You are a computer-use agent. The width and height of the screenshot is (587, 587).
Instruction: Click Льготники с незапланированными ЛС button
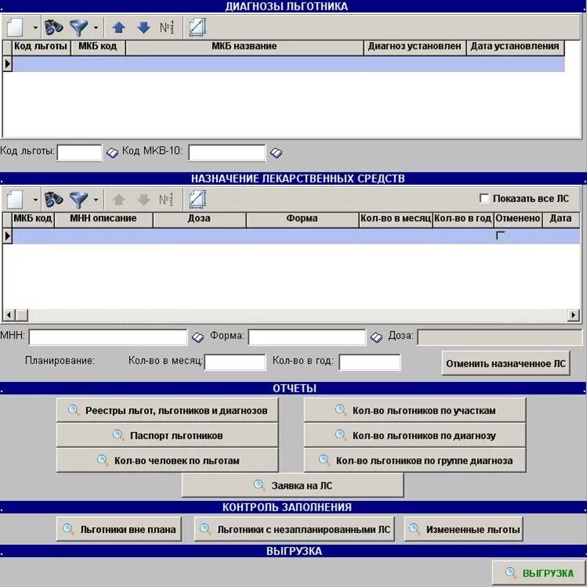pos(294,529)
